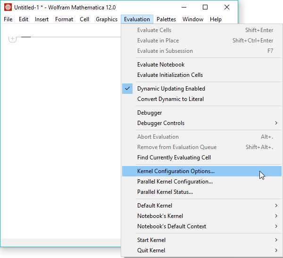Expand Debugger Controls submenu
The image size is (283, 258).
[x=202, y=123]
